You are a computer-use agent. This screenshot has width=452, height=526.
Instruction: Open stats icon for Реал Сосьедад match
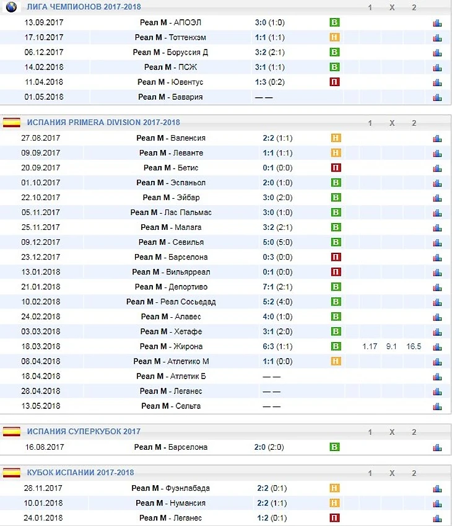437,302
